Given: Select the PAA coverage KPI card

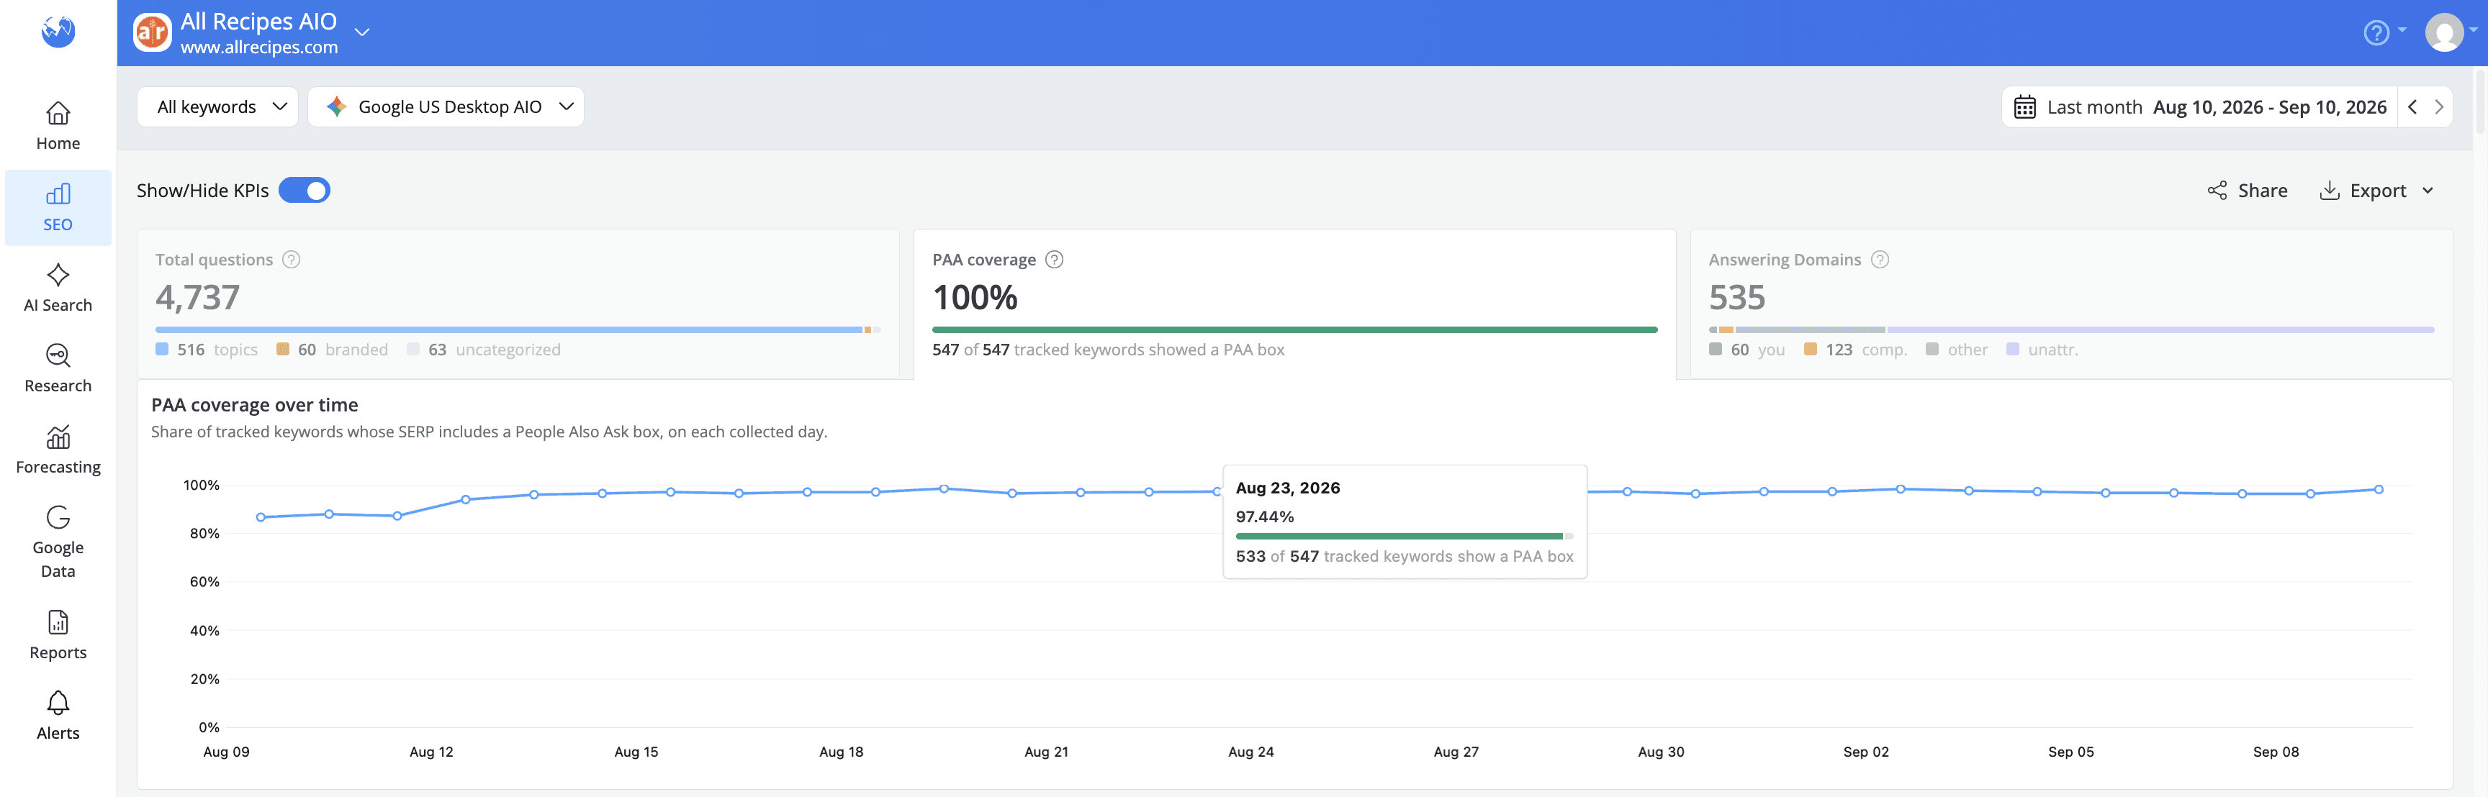Looking at the screenshot, I should click(1294, 303).
